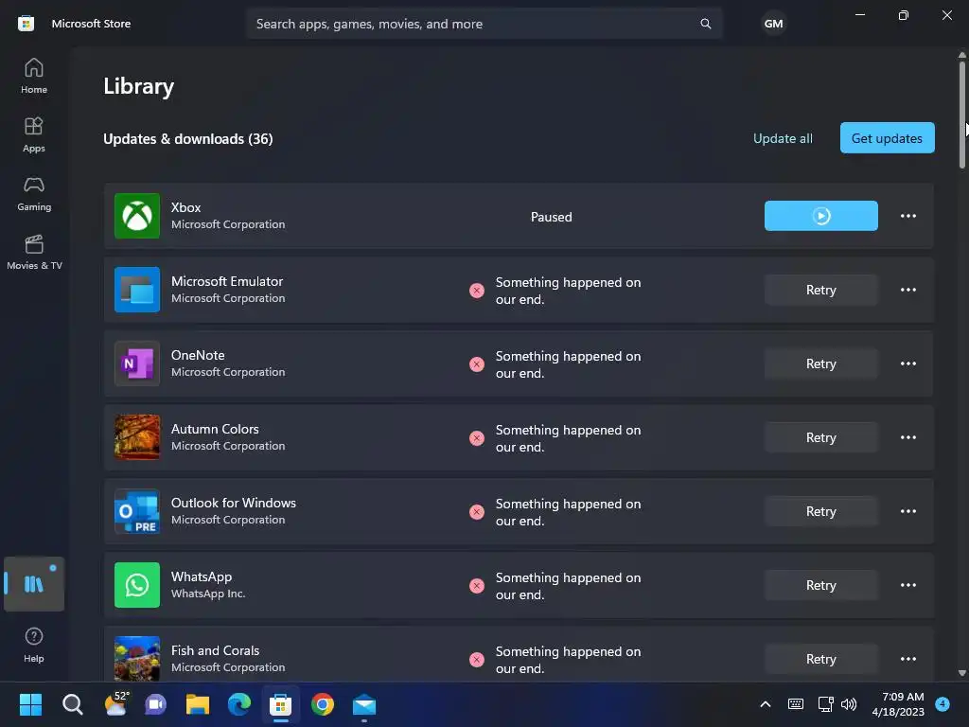Click the OneNote app icon
The height and width of the screenshot is (727, 969).
pos(137,363)
